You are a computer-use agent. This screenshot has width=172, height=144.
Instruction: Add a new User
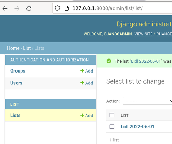[87, 83]
